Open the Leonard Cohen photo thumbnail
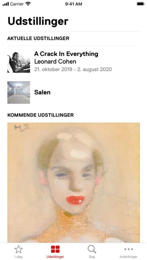 click(19, 62)
